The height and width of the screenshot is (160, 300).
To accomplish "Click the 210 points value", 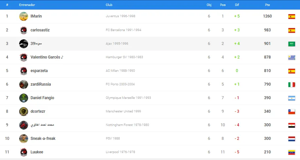I will click(267, 152).
